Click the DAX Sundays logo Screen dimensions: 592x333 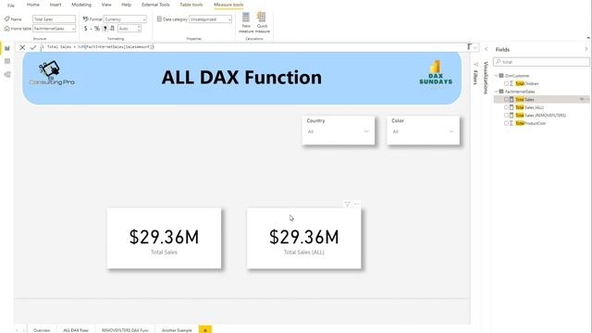(436, 72)
